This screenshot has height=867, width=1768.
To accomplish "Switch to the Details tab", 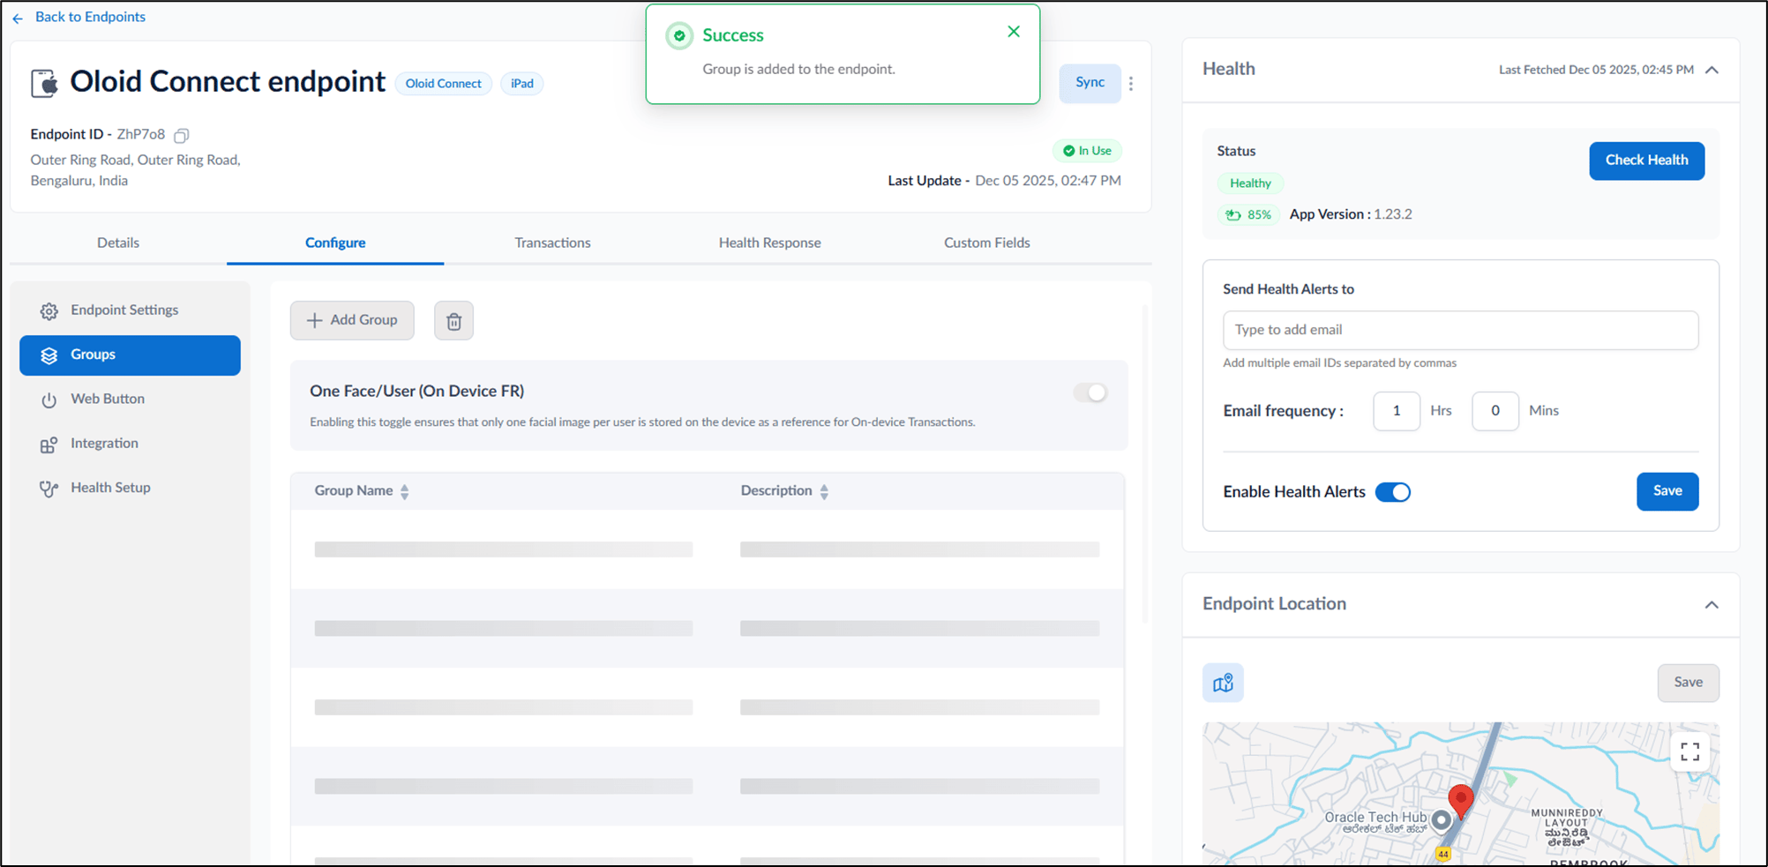I will point(118,243).
